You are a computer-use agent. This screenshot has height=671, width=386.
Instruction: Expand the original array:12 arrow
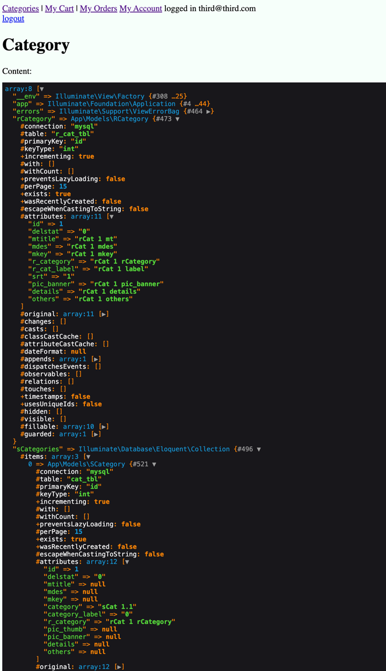click(x=119, y=667)
